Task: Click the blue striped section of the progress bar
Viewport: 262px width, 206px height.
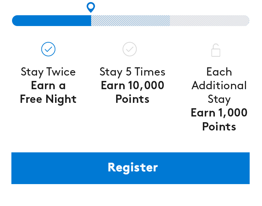Action: pyautogui.click(x=130, y=21)
